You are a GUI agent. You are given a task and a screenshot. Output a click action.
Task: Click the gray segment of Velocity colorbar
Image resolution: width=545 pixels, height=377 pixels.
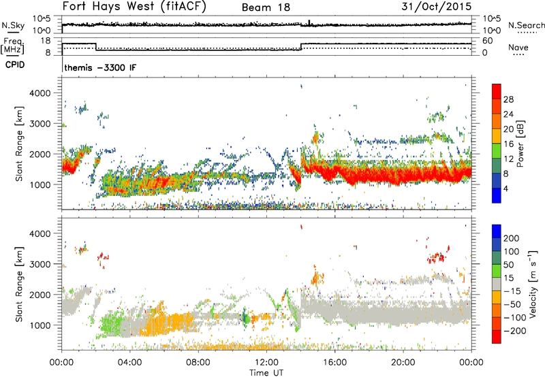click(497, 284)
